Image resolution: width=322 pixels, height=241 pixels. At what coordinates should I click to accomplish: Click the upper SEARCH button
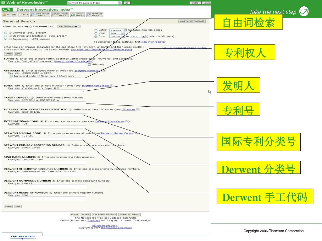[x=8, y=54]
